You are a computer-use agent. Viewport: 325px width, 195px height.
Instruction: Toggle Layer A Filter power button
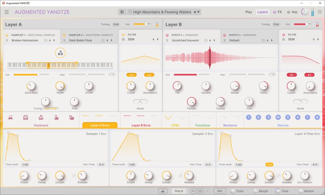coord(123,35)
